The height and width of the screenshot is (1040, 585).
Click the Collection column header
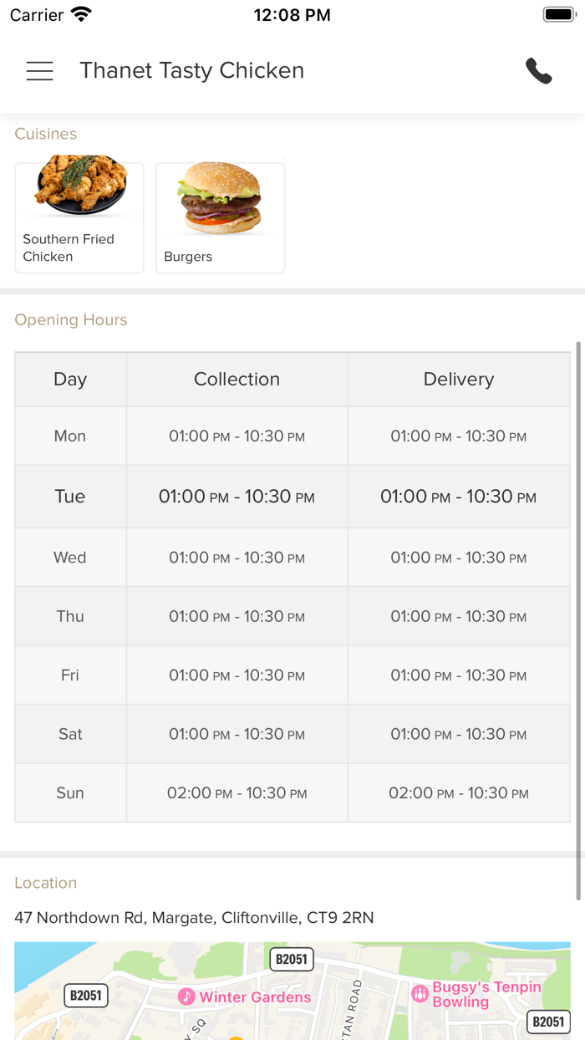[x=237, y=380]
